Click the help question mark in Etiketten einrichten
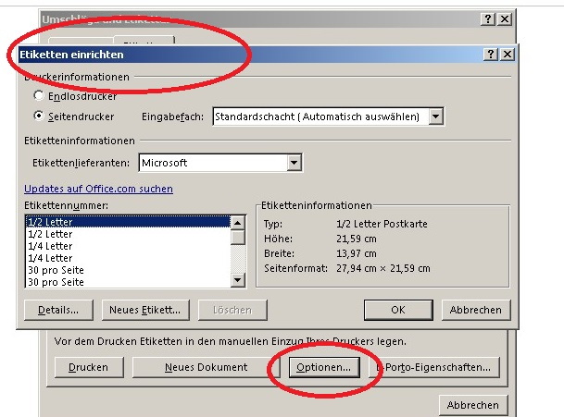 point(490,55)
